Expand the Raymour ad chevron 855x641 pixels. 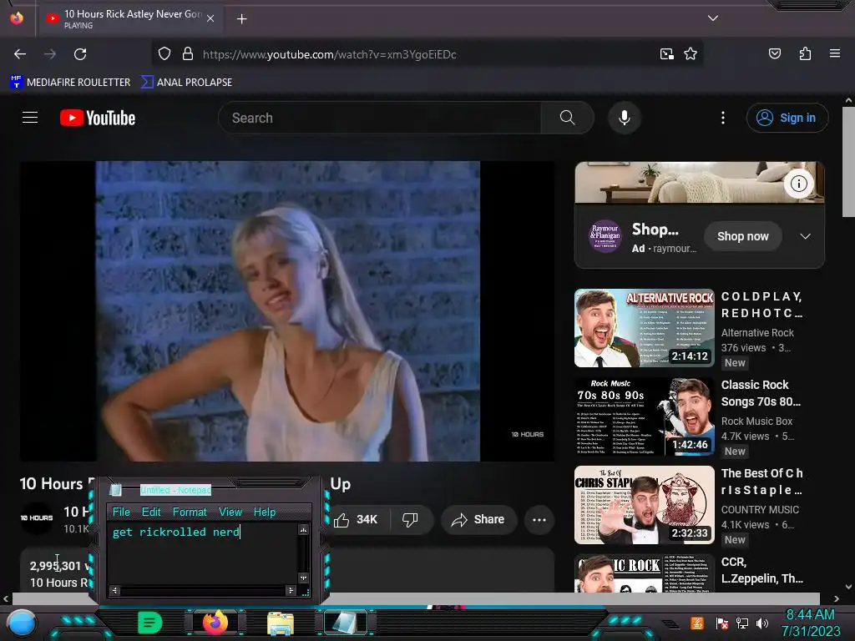[x=805, y=236]
